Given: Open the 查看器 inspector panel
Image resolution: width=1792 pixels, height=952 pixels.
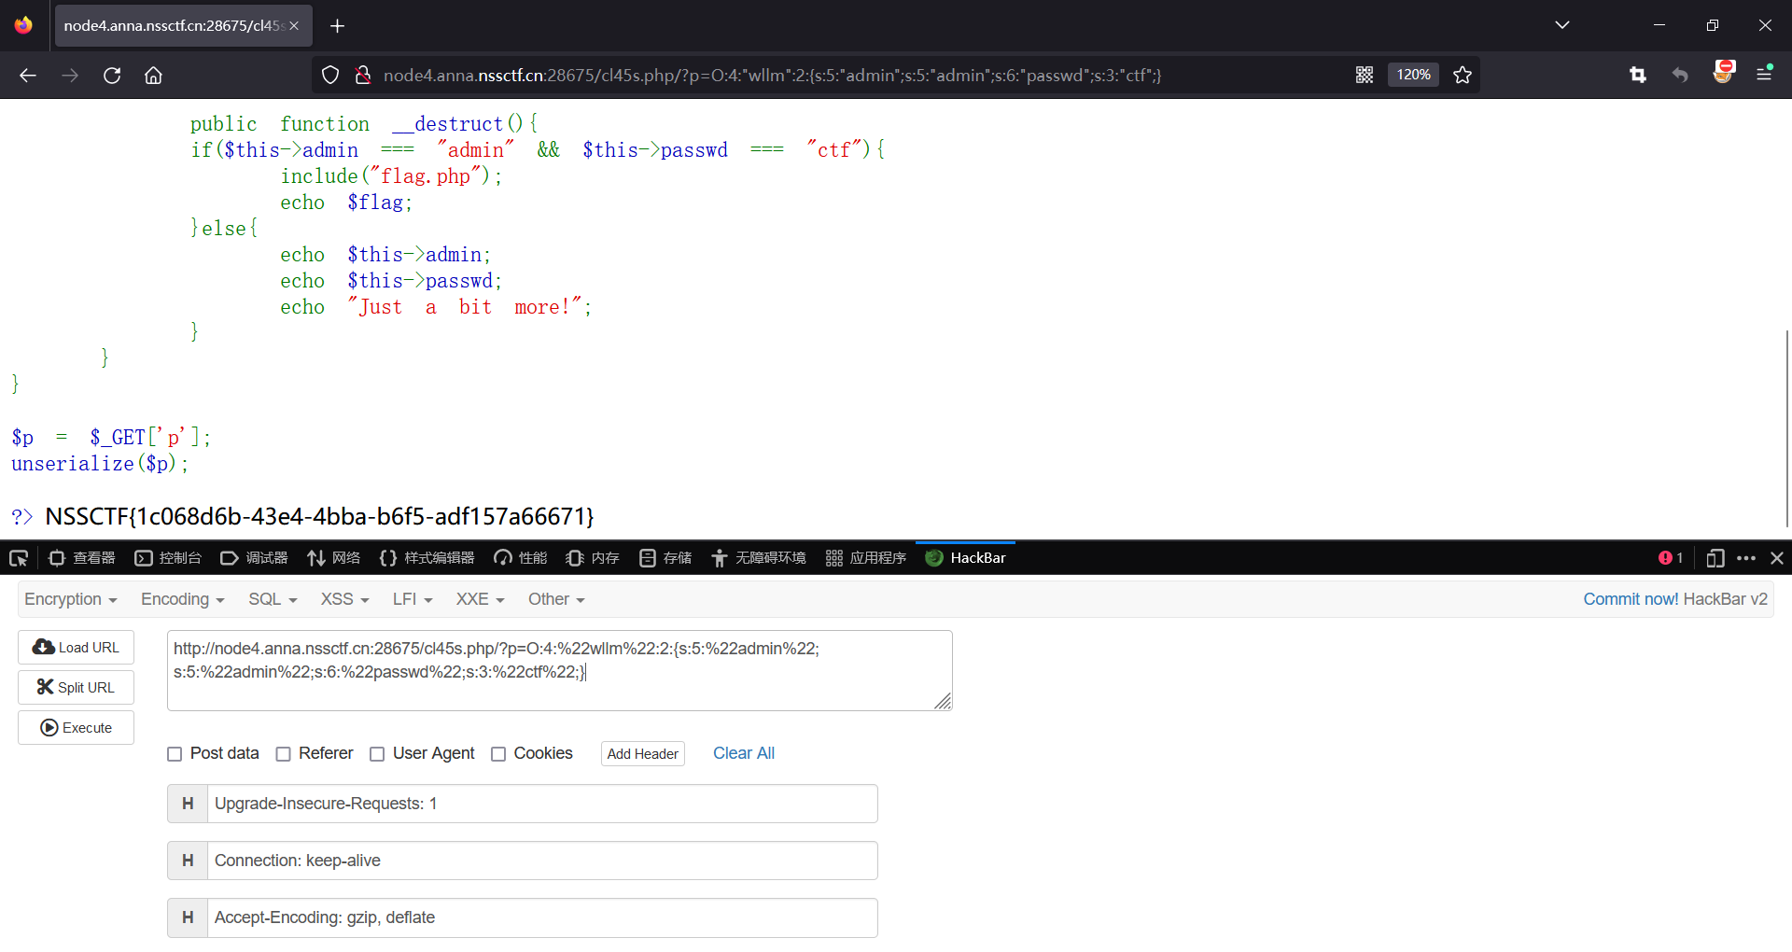Looking at the screenshot, I should 82,558.
